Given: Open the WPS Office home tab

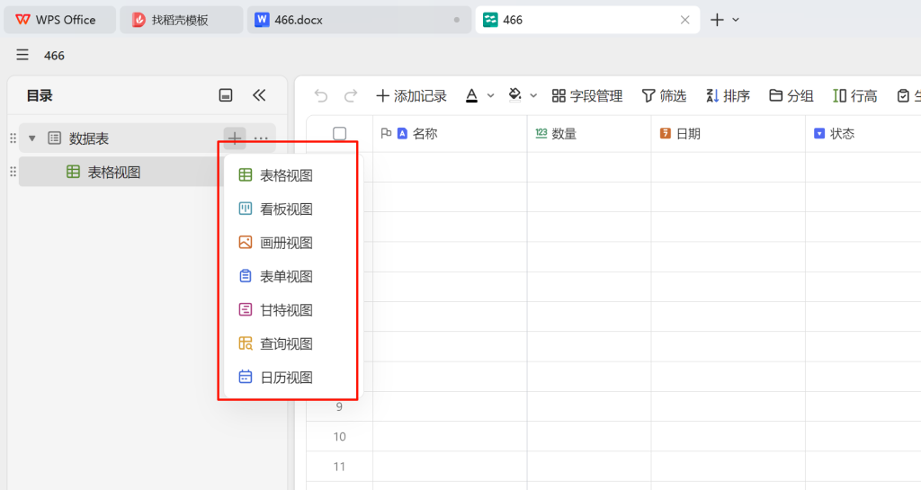Looking at the screenshot, I should pyautogui.click(x=59, y=20).
